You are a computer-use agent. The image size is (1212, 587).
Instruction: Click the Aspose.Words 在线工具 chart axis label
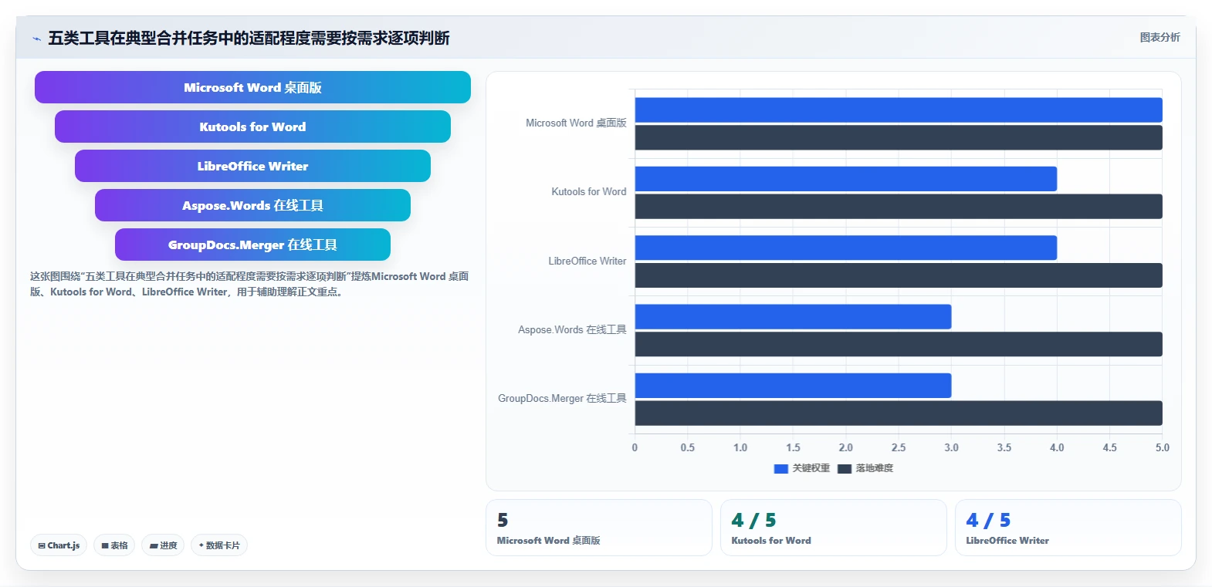point(572,330)
